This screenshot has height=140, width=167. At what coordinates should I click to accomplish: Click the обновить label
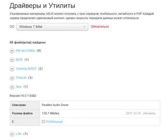click(x=149, y=113)
